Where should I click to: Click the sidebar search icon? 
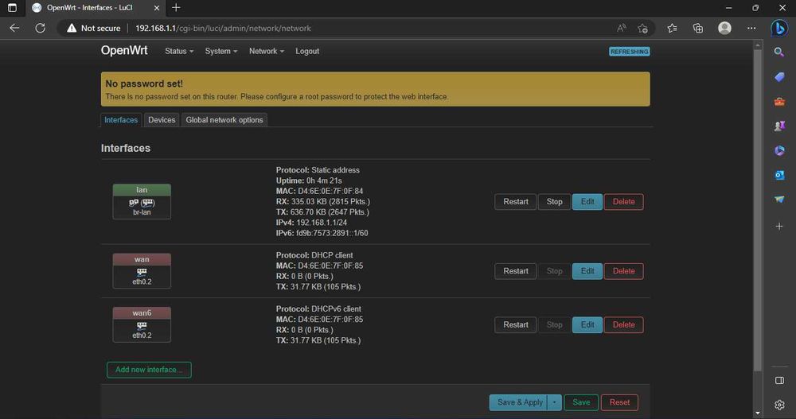[779, 52]
